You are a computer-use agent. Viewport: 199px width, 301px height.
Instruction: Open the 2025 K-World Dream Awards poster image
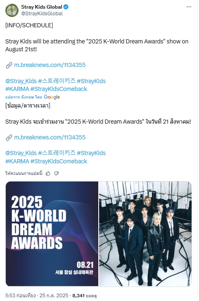tap(52, 234)
